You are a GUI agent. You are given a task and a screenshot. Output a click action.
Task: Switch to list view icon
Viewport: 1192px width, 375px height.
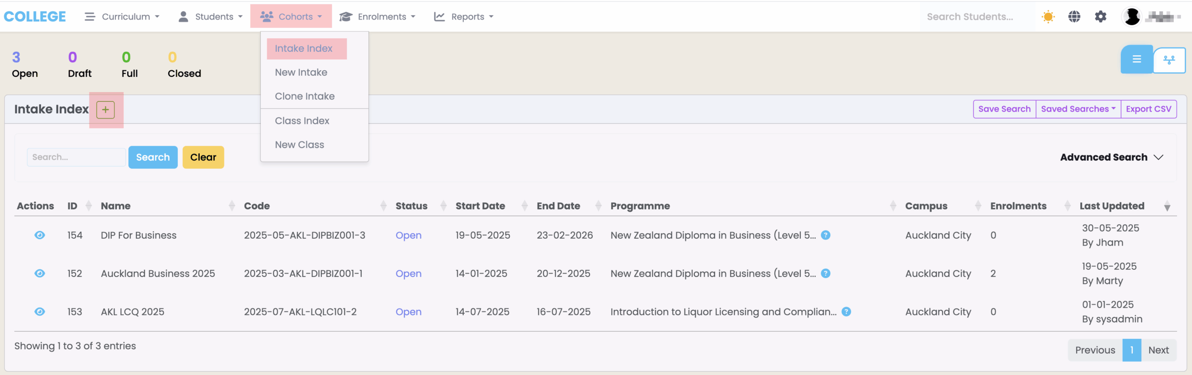coord(1137,59)
